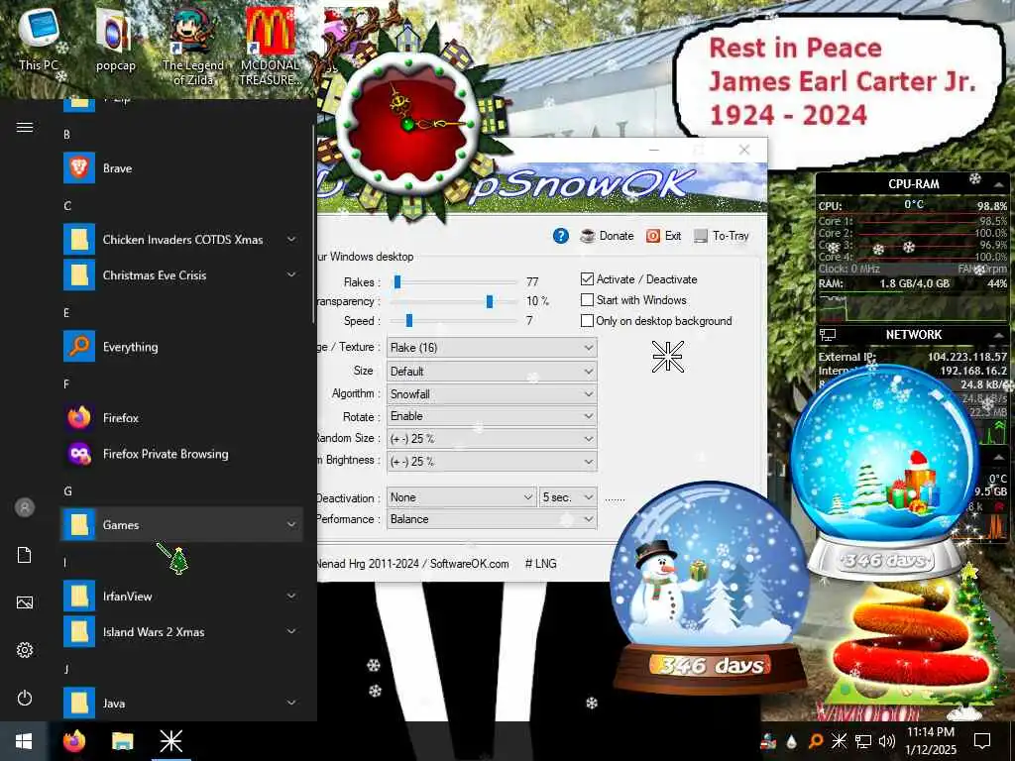
Task: Click the Power icon in Start sidebar
Action: coord(25,698)
